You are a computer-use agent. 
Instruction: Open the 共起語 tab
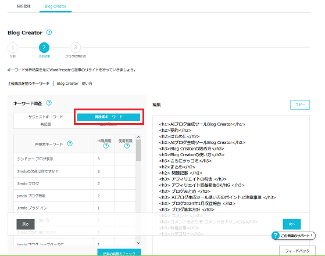(x=45, y=124)
